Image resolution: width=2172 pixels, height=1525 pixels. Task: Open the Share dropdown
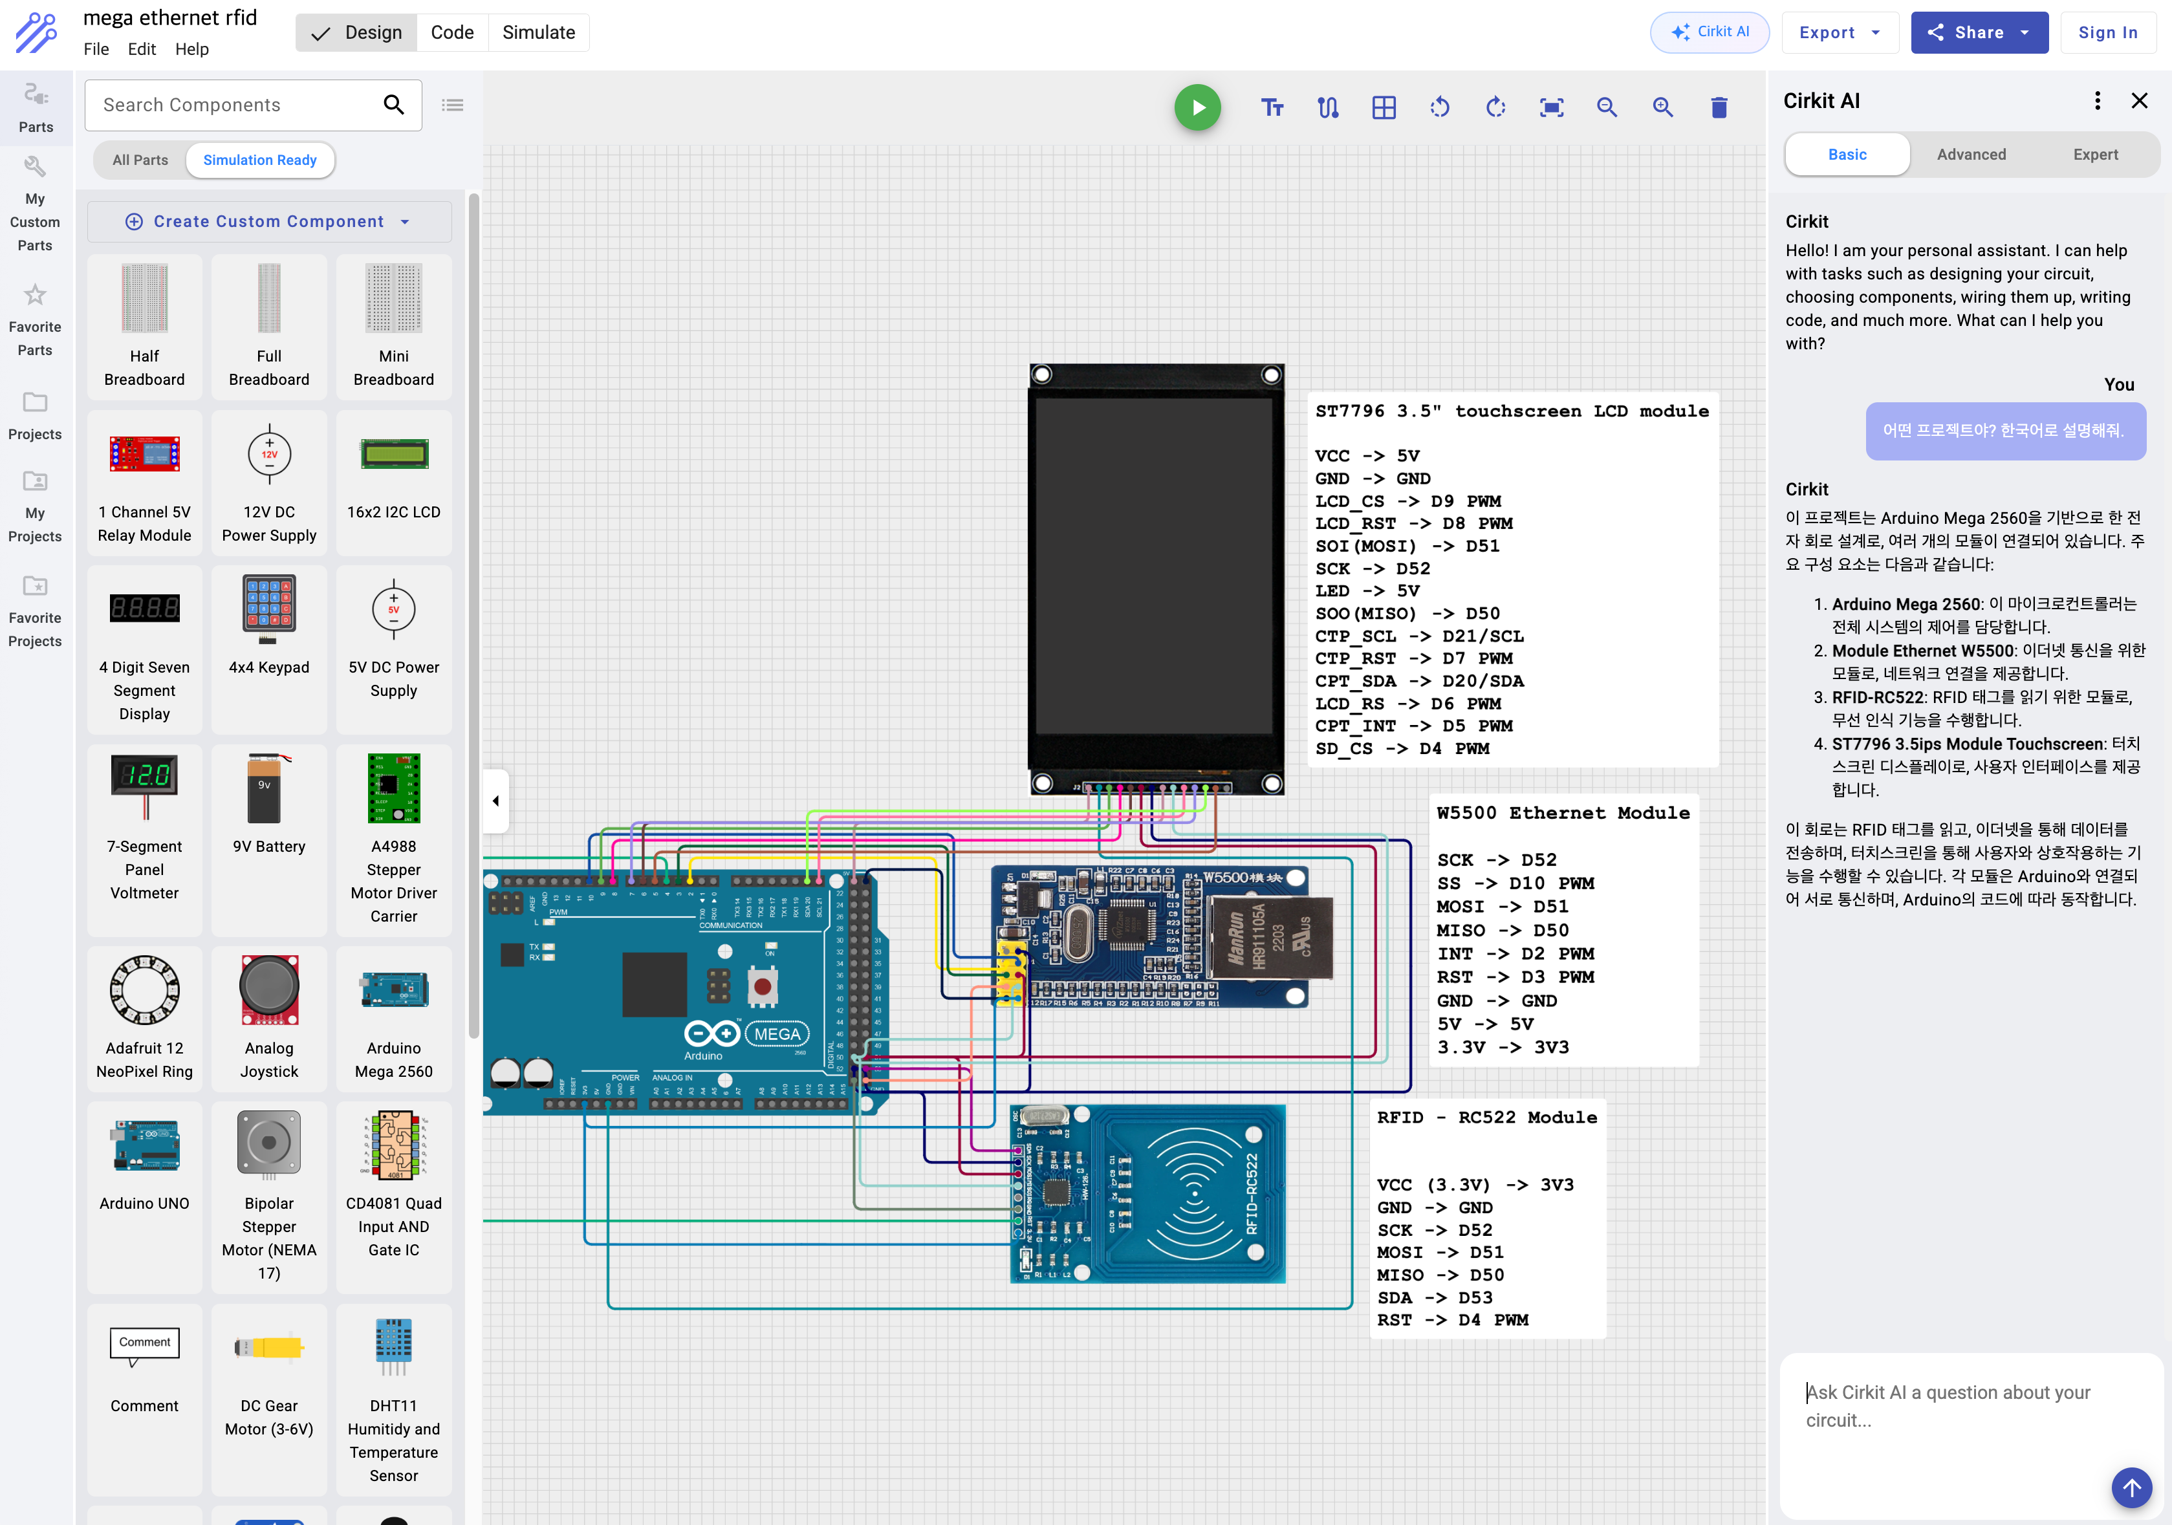[x=1978, y=32]
